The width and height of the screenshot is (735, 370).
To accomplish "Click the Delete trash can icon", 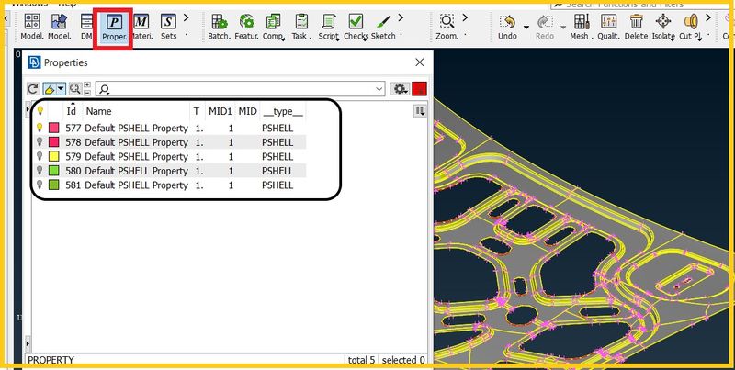I will (636, 27).
